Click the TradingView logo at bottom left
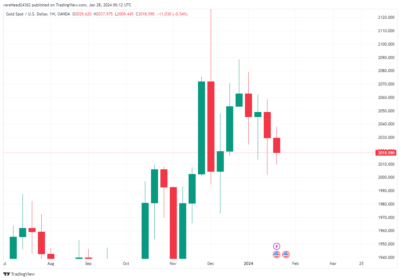Viewport: 401px width, 280px height. pos(19,274)
